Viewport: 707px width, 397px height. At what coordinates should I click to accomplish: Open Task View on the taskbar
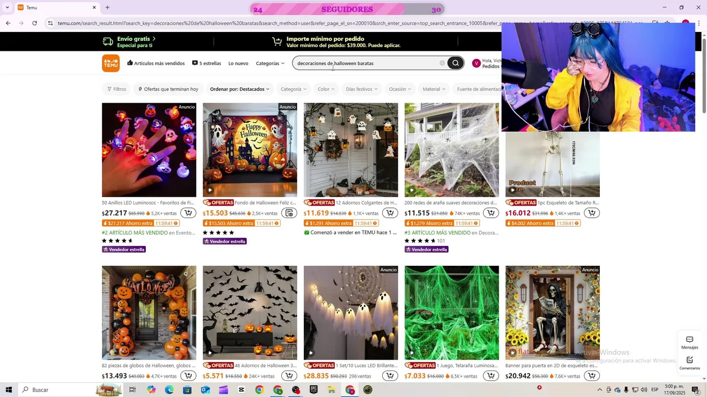point(133,390)
